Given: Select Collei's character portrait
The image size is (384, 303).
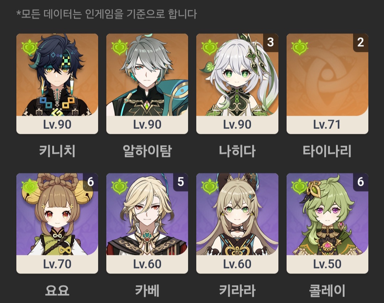Looking at the screenshot, I should point(327,223).
